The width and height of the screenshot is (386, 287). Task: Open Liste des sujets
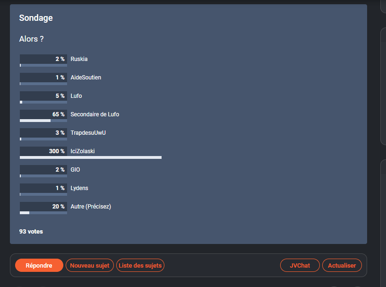point(140,265)
